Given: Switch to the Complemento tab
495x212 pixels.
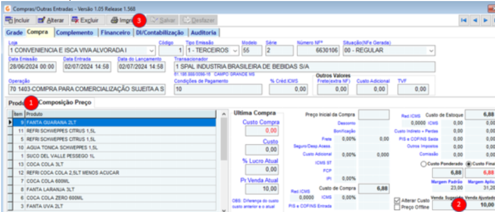Looking at the screenshot, I should tap(75, 32).
